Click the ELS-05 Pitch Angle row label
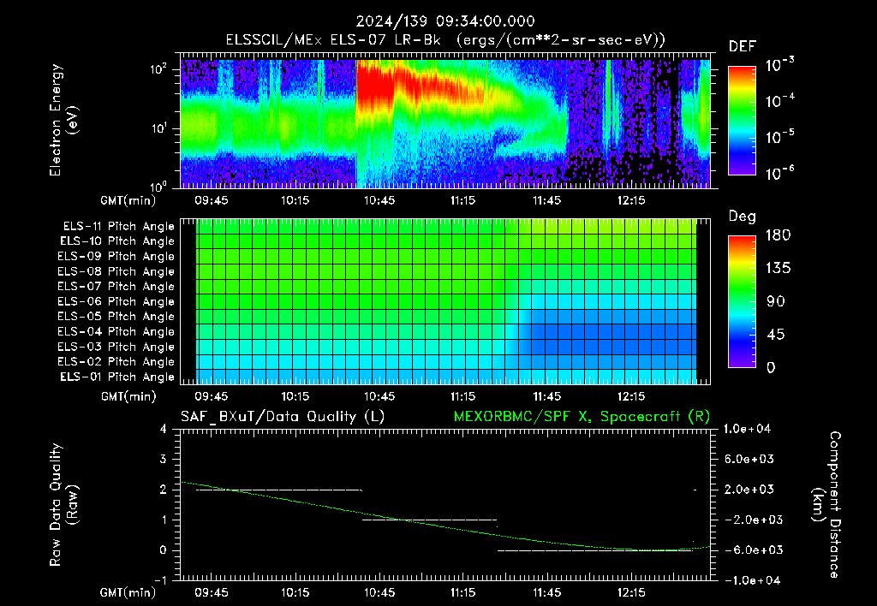 click(x=116, y=317)
